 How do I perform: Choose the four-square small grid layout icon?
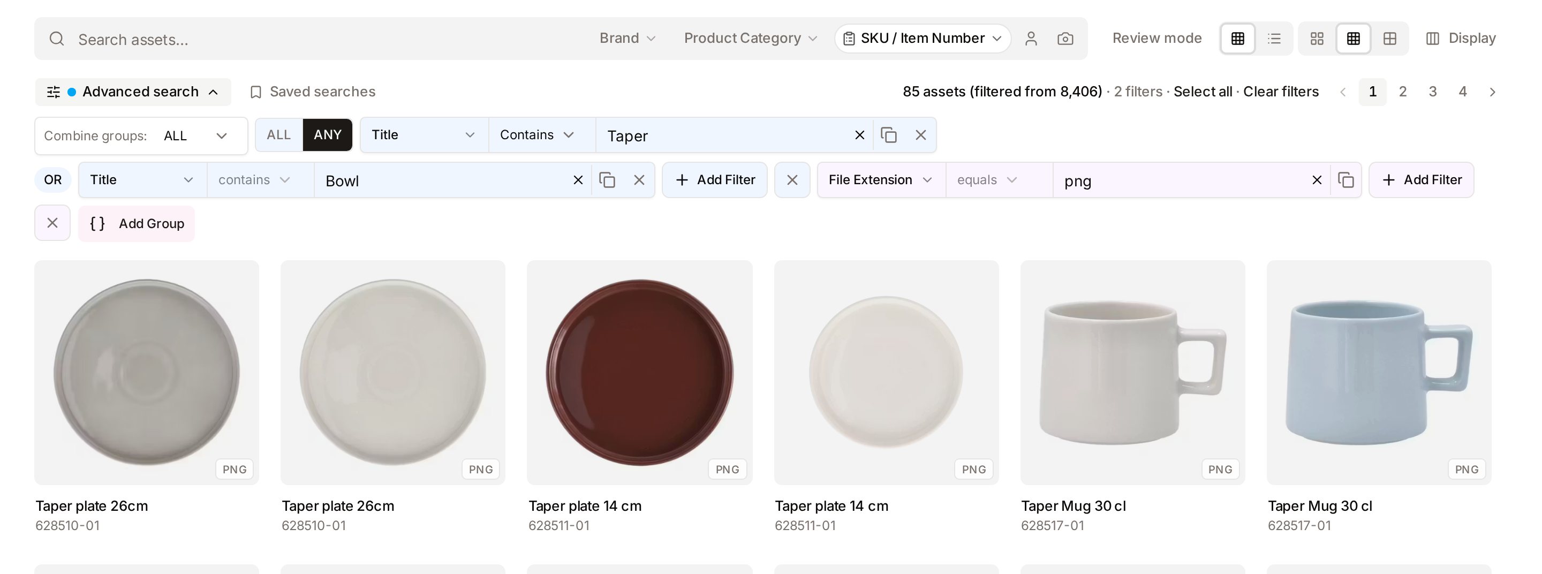pos(1317,39)
